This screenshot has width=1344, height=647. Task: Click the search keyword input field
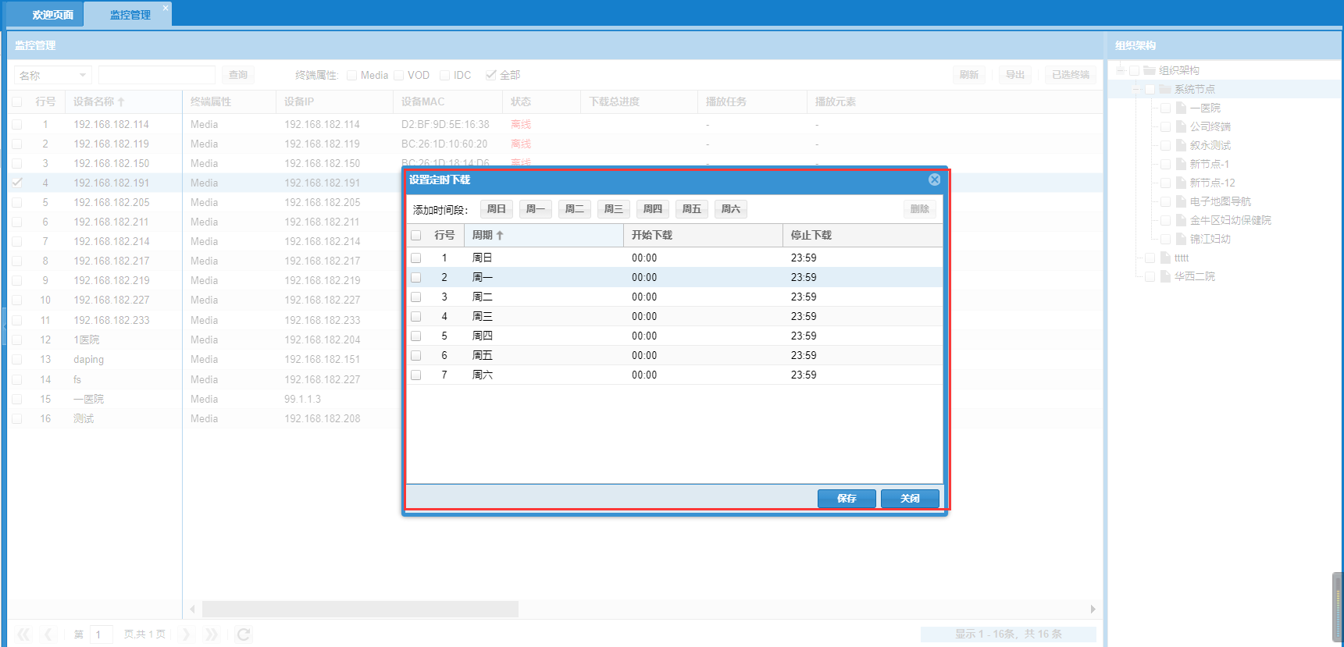tap(157, 75)
